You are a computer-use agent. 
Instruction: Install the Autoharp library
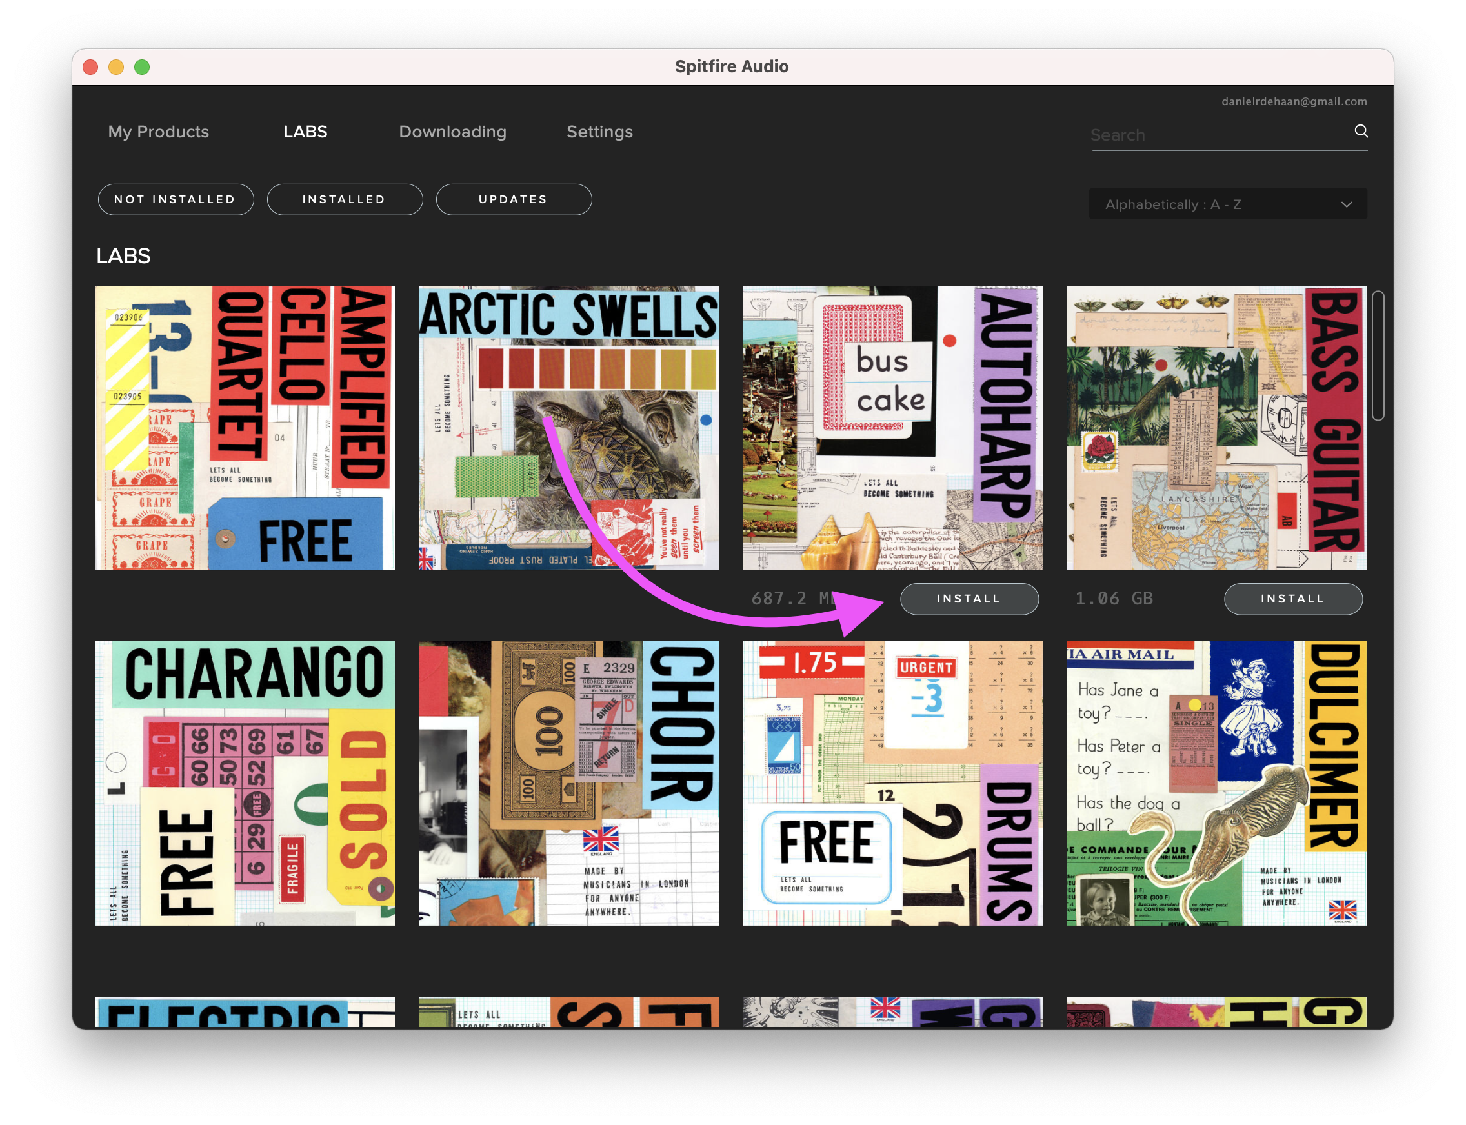[969, 599]
